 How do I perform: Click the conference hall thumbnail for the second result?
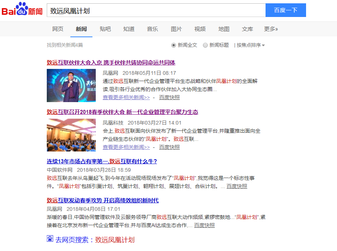tap(71, 135)
